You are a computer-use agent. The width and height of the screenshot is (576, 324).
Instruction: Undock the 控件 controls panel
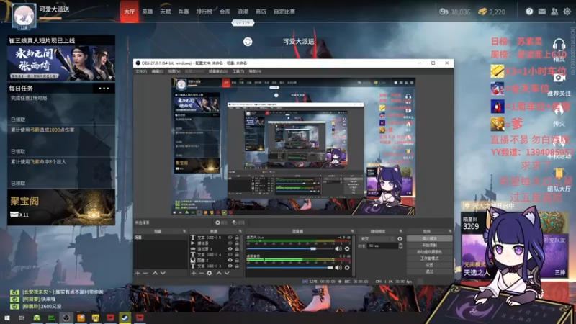pos(450,231)
